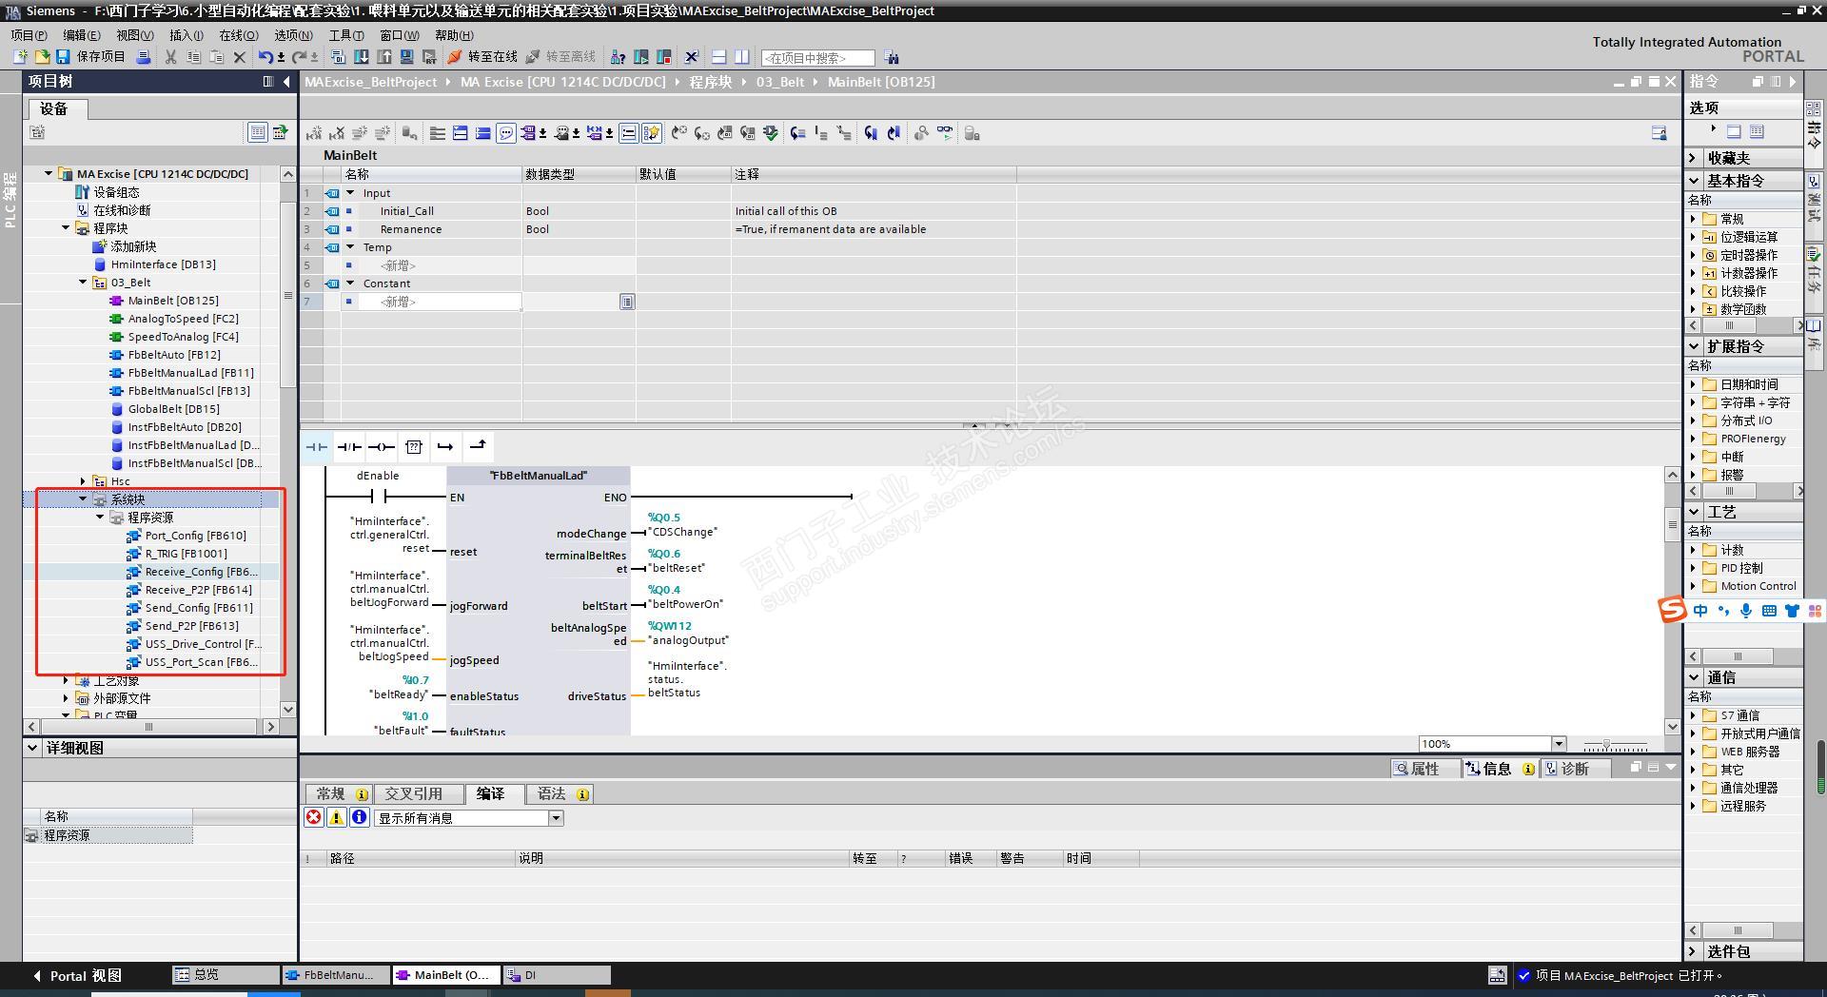1827x997 pixels.
Task: Collapse the 03_Belt folder
Action: (x=83, y=283)
